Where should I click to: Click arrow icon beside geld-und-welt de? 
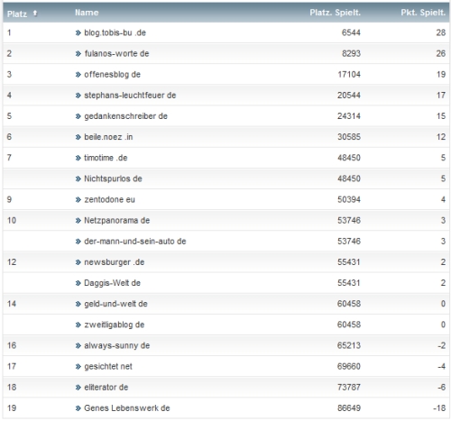78,304
